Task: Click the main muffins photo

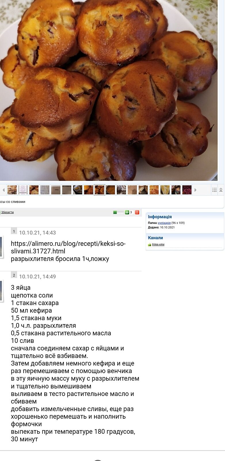Action: click(109, 90)
